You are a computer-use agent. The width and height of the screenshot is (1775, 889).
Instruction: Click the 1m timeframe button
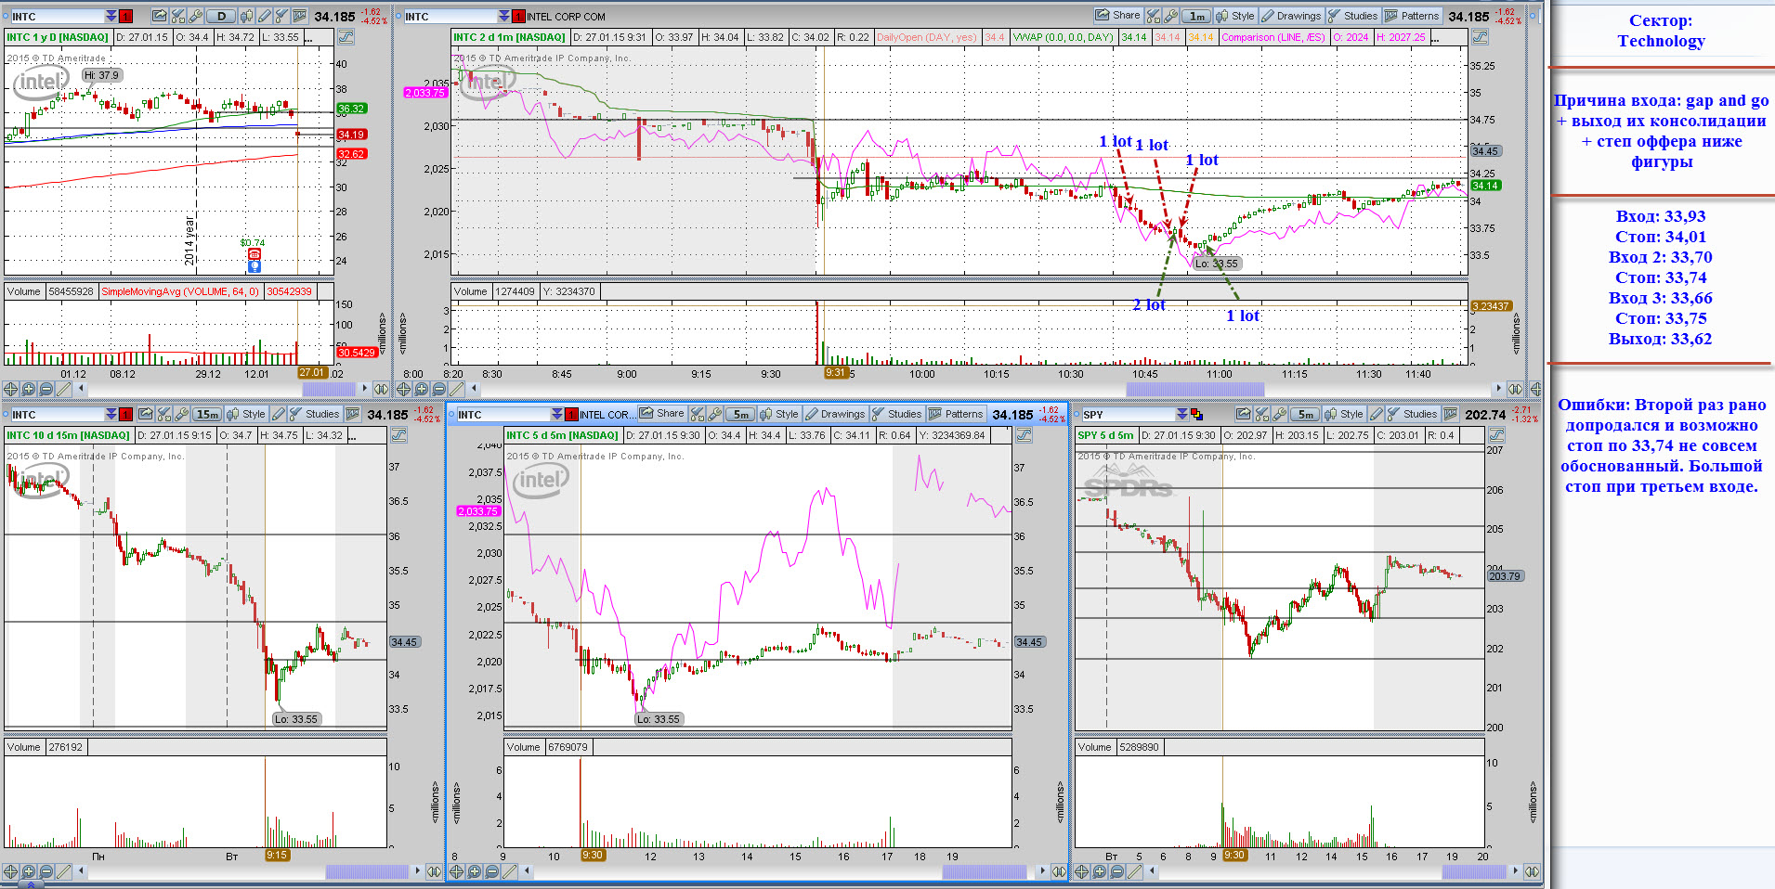tap(1197, 16)
